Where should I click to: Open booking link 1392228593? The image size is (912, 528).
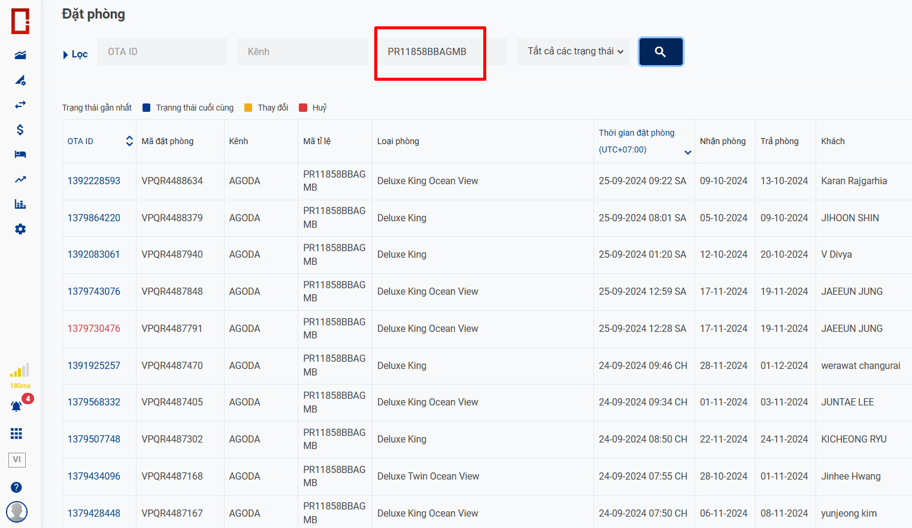point(93,181)
